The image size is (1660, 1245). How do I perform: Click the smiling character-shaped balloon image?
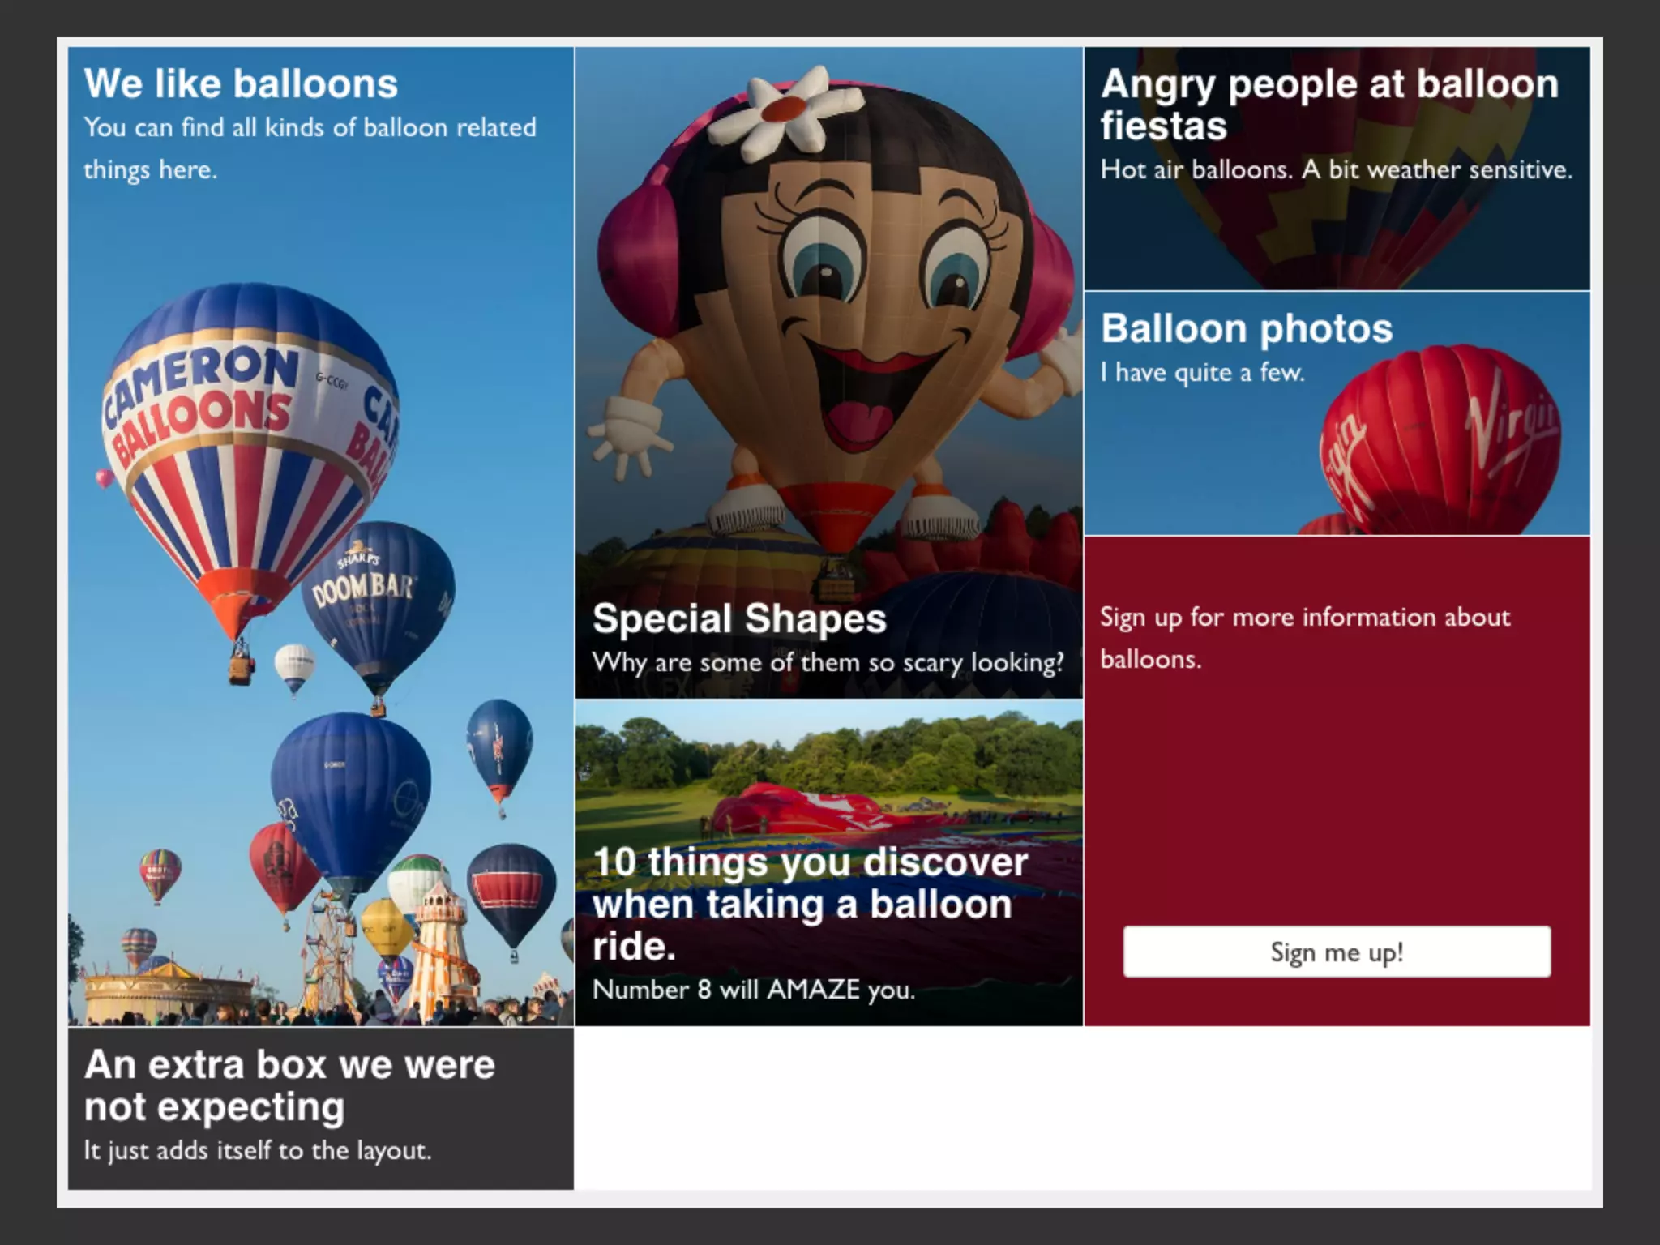click(x=835, y=324)
